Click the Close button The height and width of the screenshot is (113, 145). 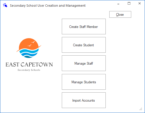(x=120, y=15)
